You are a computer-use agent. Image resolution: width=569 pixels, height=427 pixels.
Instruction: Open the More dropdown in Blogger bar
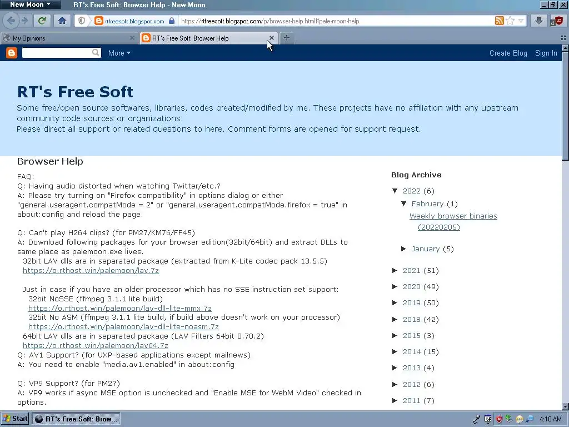point(119,53)
